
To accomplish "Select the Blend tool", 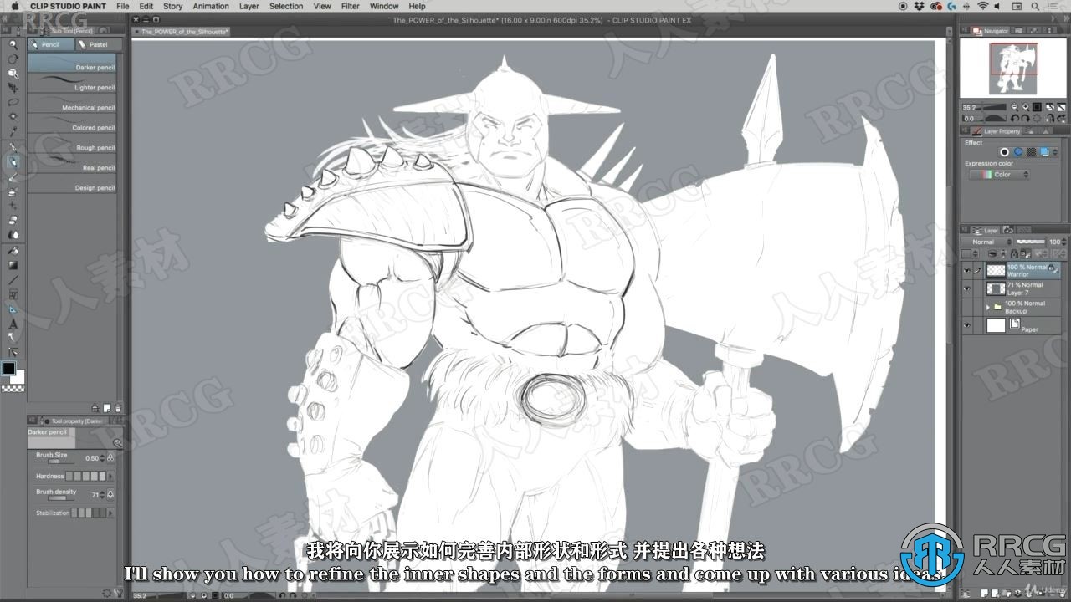I will (13, 235).
